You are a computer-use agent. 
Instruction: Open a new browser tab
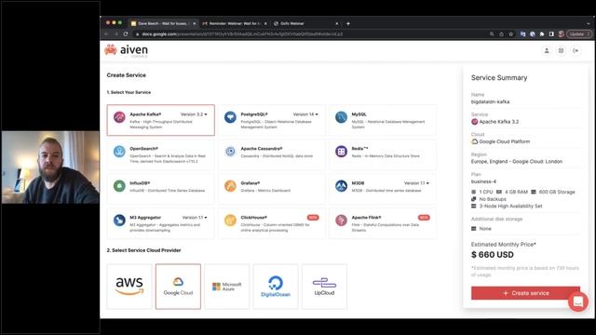347,23
